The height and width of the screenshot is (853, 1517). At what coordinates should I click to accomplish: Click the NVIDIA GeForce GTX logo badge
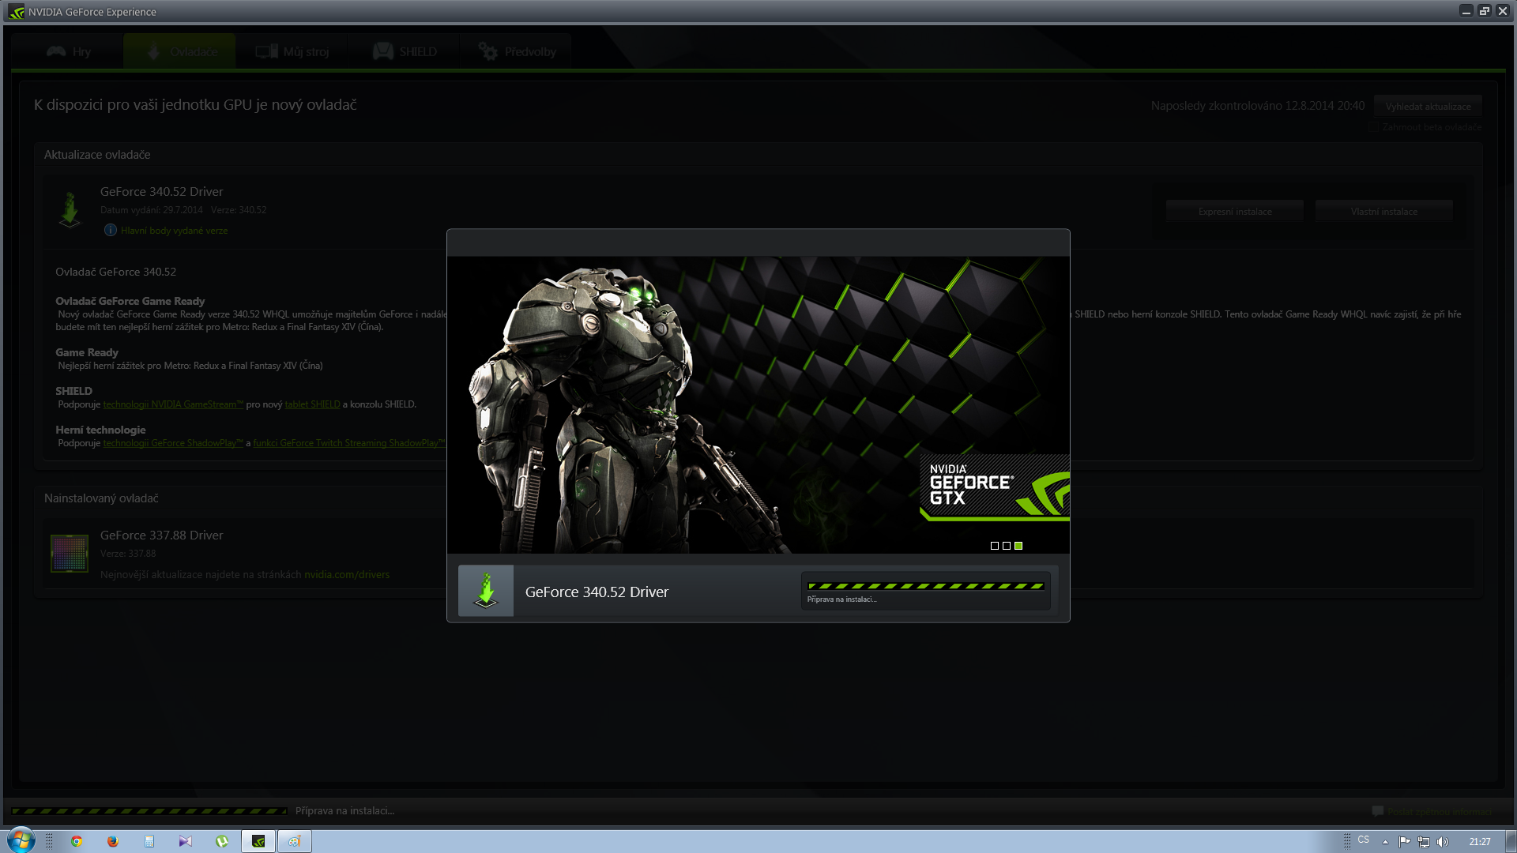995,487
